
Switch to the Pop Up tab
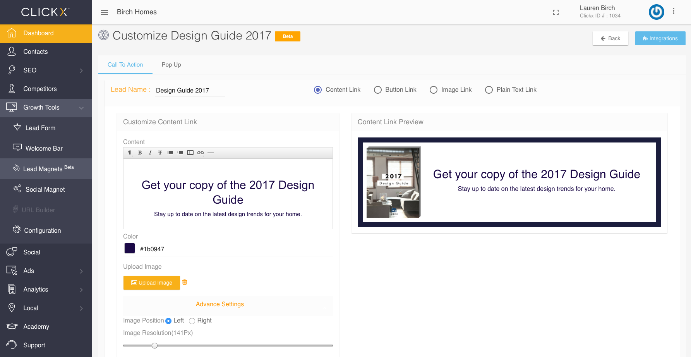coord(171,65)
